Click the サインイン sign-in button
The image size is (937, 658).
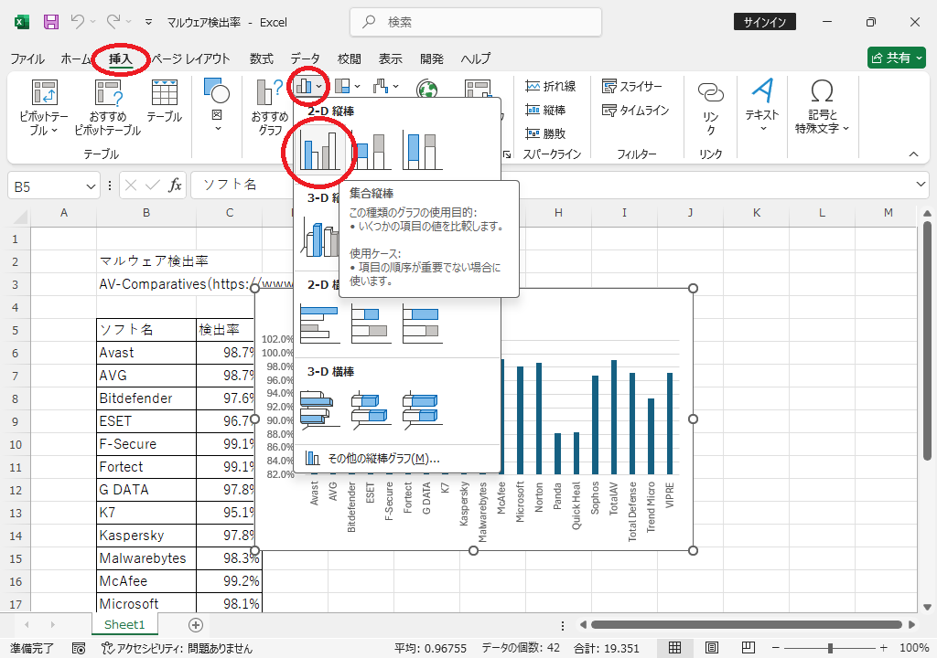(x=764, y=22)
